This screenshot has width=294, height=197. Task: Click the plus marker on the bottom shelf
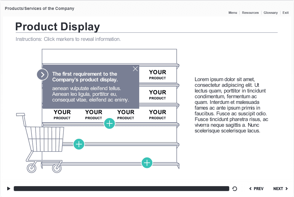pyautogui.click(x=147, y=163)
